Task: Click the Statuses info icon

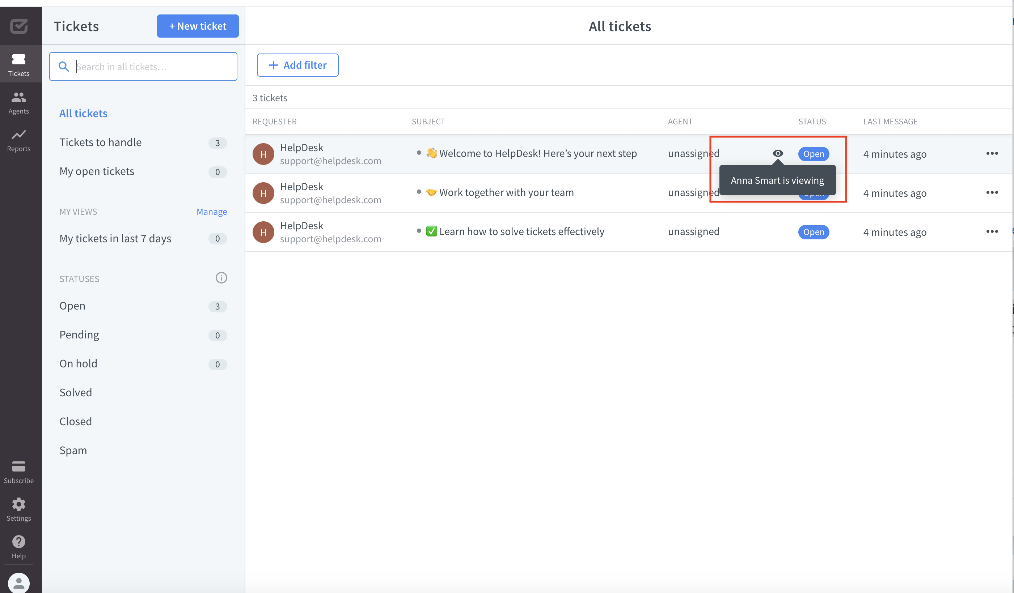Action: (221, 278)
